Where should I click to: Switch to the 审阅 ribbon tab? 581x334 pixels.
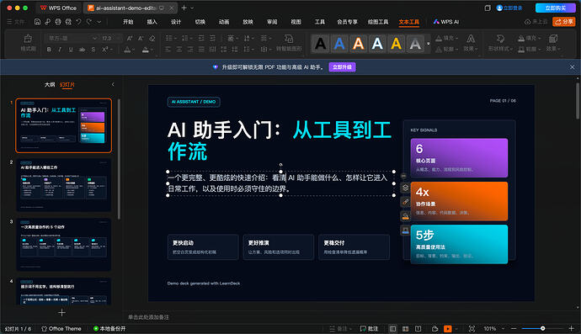pos(272,22)
